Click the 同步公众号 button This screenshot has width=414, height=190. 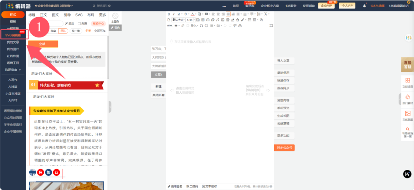click(x=284, y=148)
